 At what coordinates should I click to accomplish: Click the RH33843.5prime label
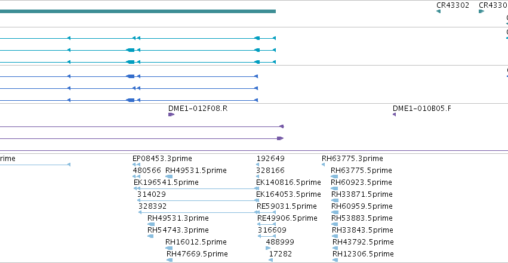point(362,230)
